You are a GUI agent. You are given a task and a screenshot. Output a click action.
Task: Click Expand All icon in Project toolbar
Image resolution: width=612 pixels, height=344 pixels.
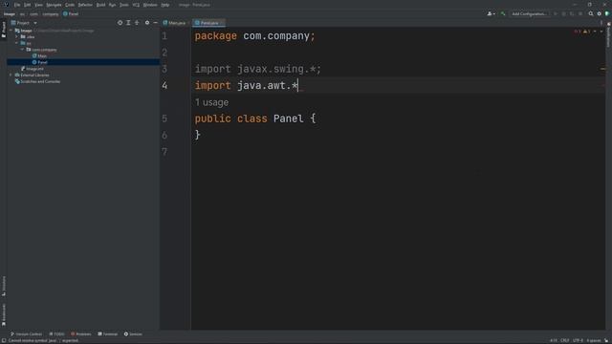pyautogui.click(x=128, y=23)
